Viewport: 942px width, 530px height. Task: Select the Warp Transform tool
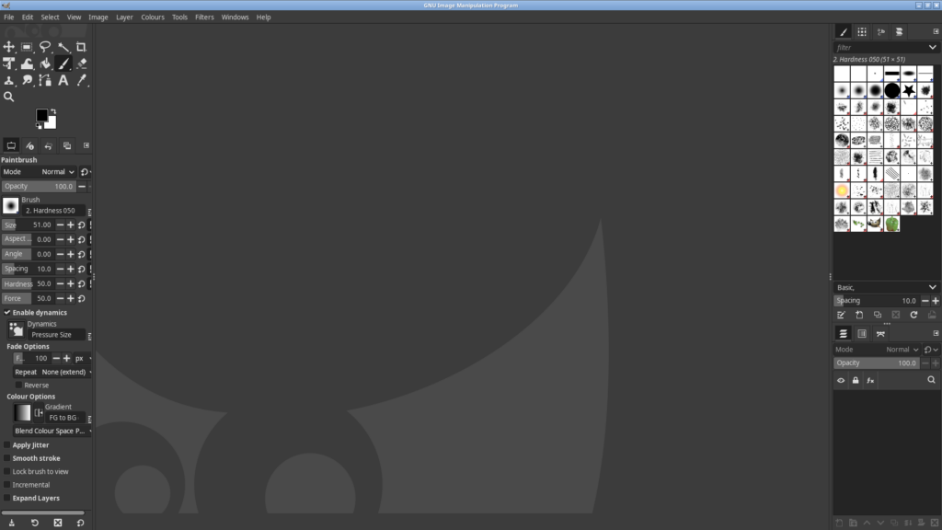click(x=27, y=63)
